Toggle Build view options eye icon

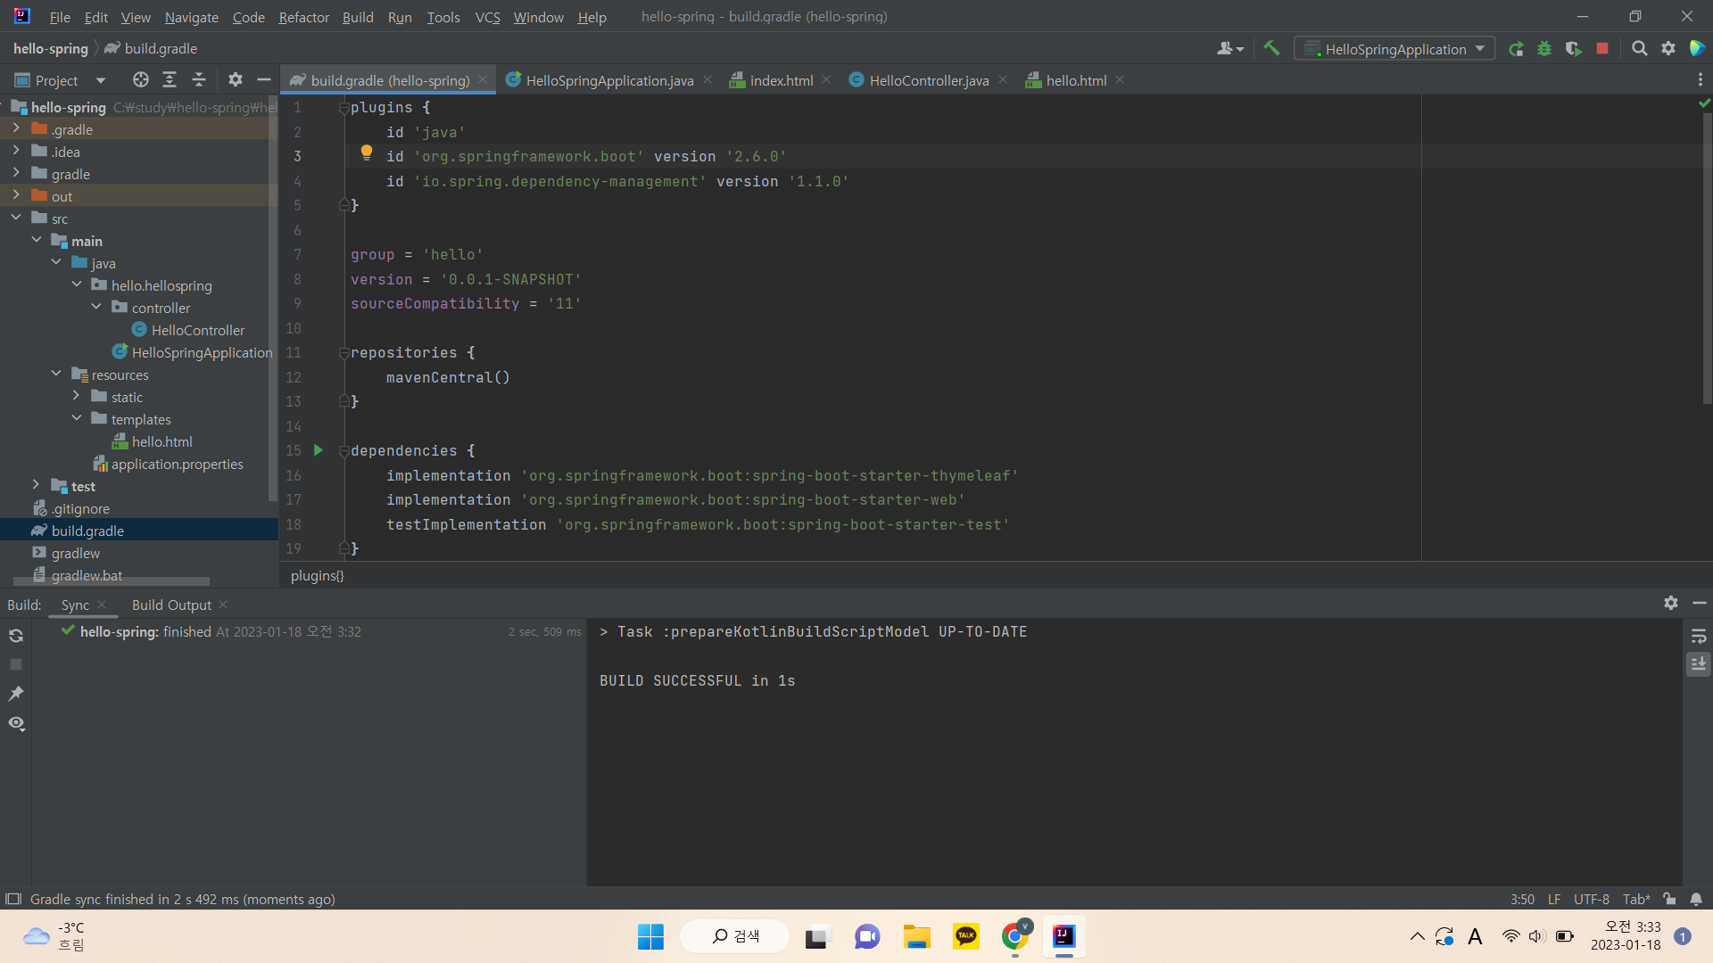click(x=16, y=723)
